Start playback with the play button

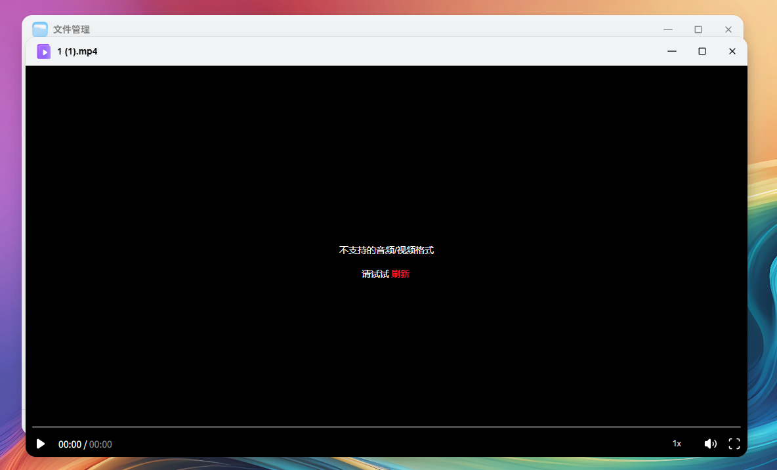[41, 444]
